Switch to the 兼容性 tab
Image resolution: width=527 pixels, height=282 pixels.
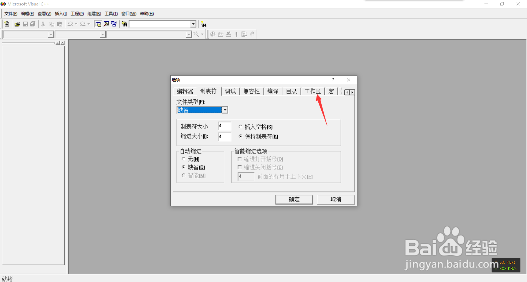coord(251,91)
